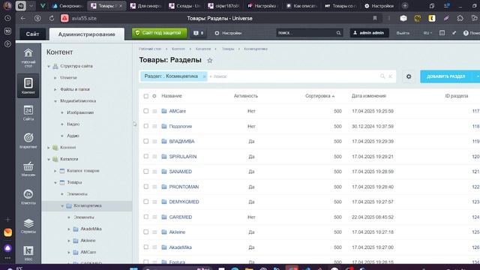Open browser extensions puzzle icon
The width and height of the screenshot is (480, 270).
(460, 18)
